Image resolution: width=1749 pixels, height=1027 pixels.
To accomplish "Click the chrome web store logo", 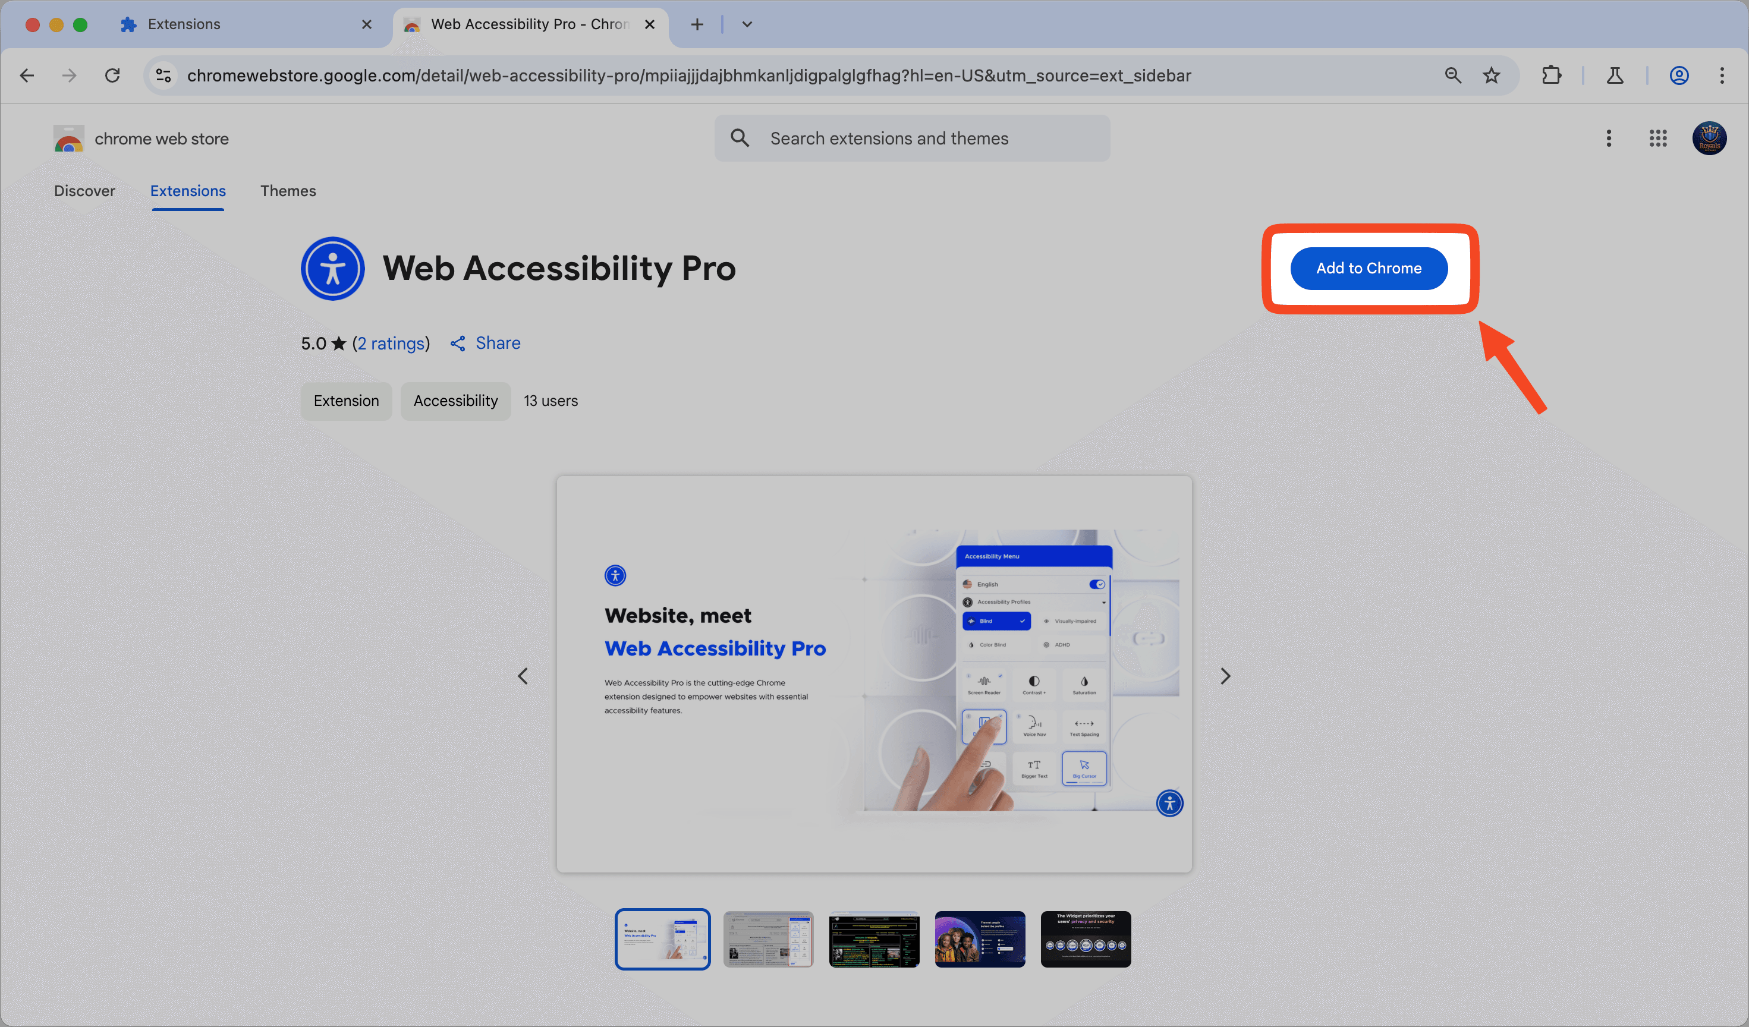I will (x=141, y=139).
